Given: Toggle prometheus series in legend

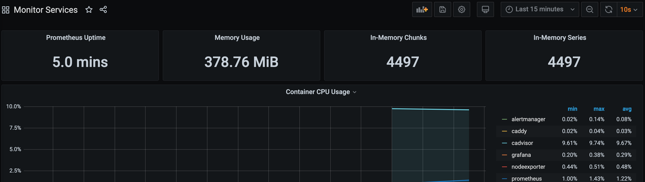Looking at the screenshot, I should pyautogui.click(x=526, y=178).
